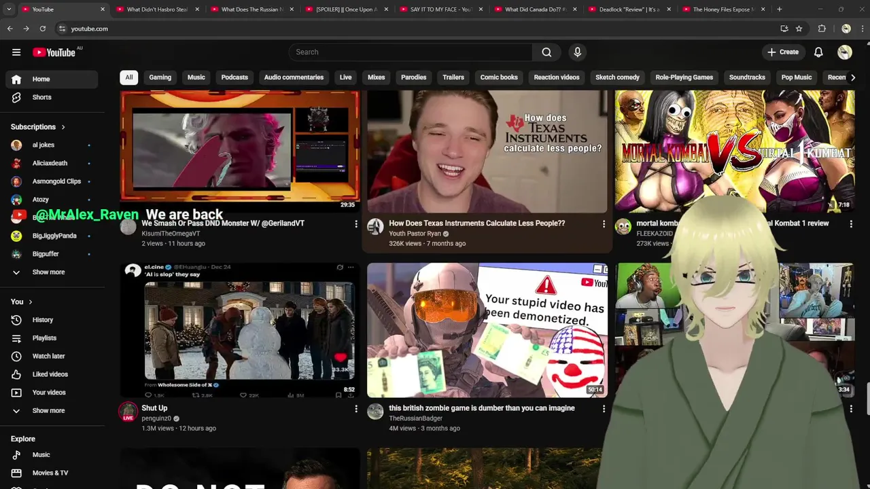Select the All filter chip
Viewport: 870px width, 489px height.
[x=129, y=77]
